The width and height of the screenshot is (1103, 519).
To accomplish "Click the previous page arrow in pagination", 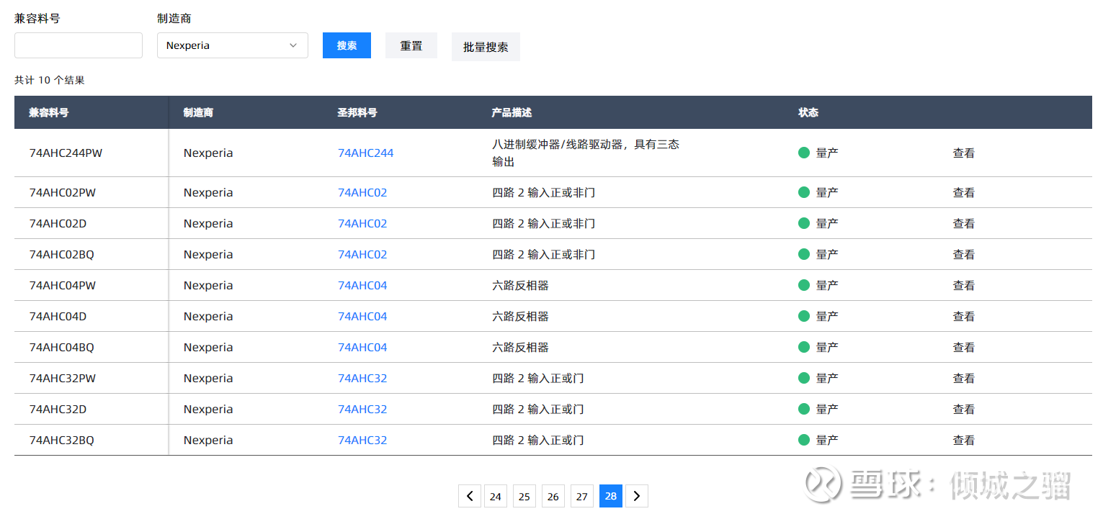I will pyautogui.click(x=470, y=496).
